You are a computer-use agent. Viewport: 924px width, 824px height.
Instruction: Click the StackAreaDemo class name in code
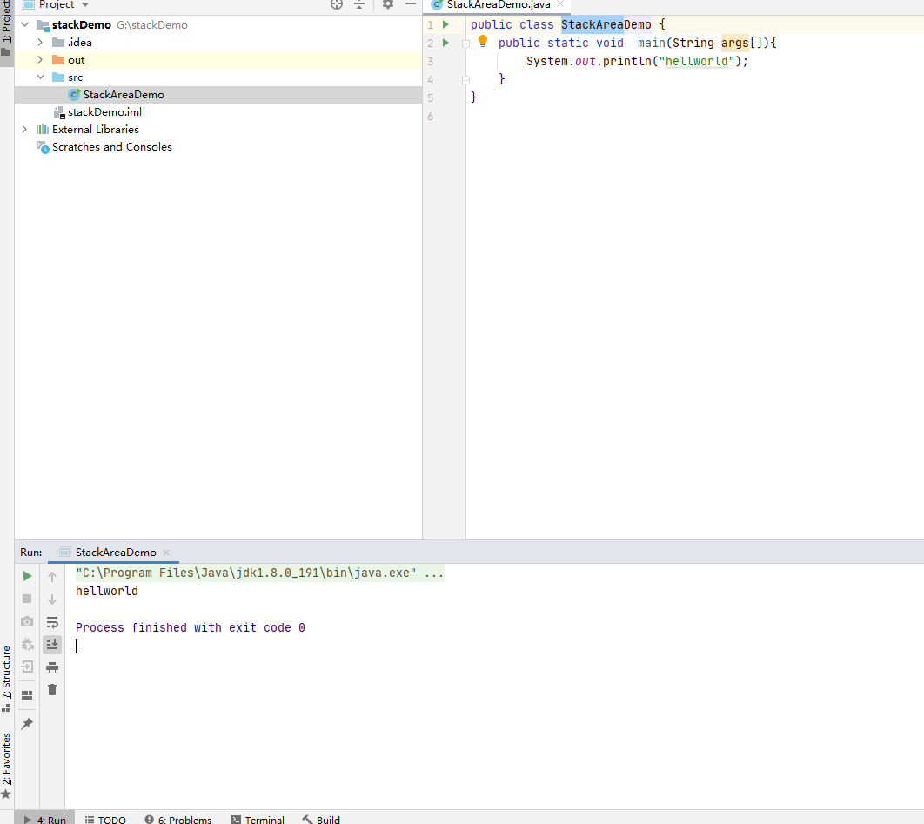pyautogui.click(x=606, y=24)
